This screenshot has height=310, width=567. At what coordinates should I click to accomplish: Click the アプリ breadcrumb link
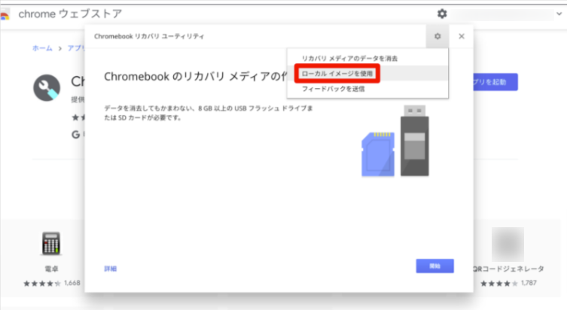tap(76, 48)
